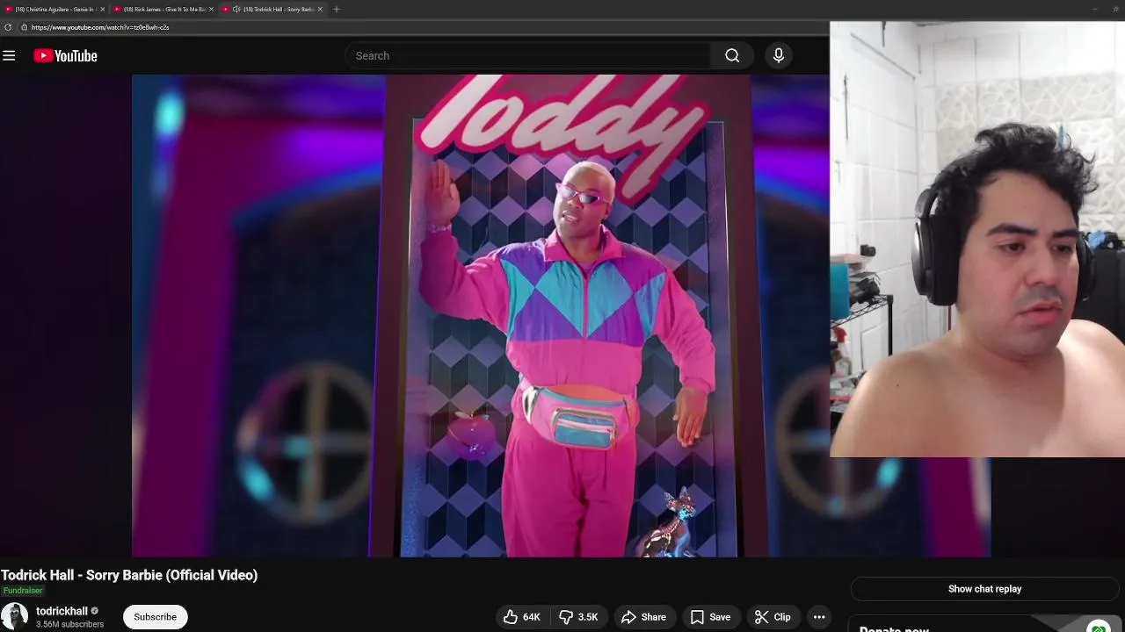
Task: Reload the page with refresh icon
Action: point(8,27)
